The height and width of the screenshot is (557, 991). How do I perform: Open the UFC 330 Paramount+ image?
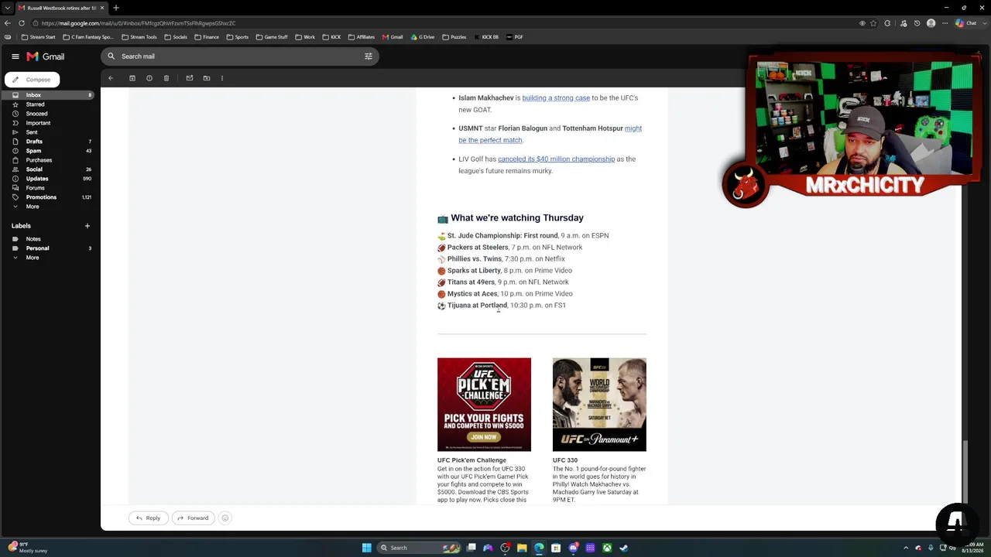tap(599, 405)
